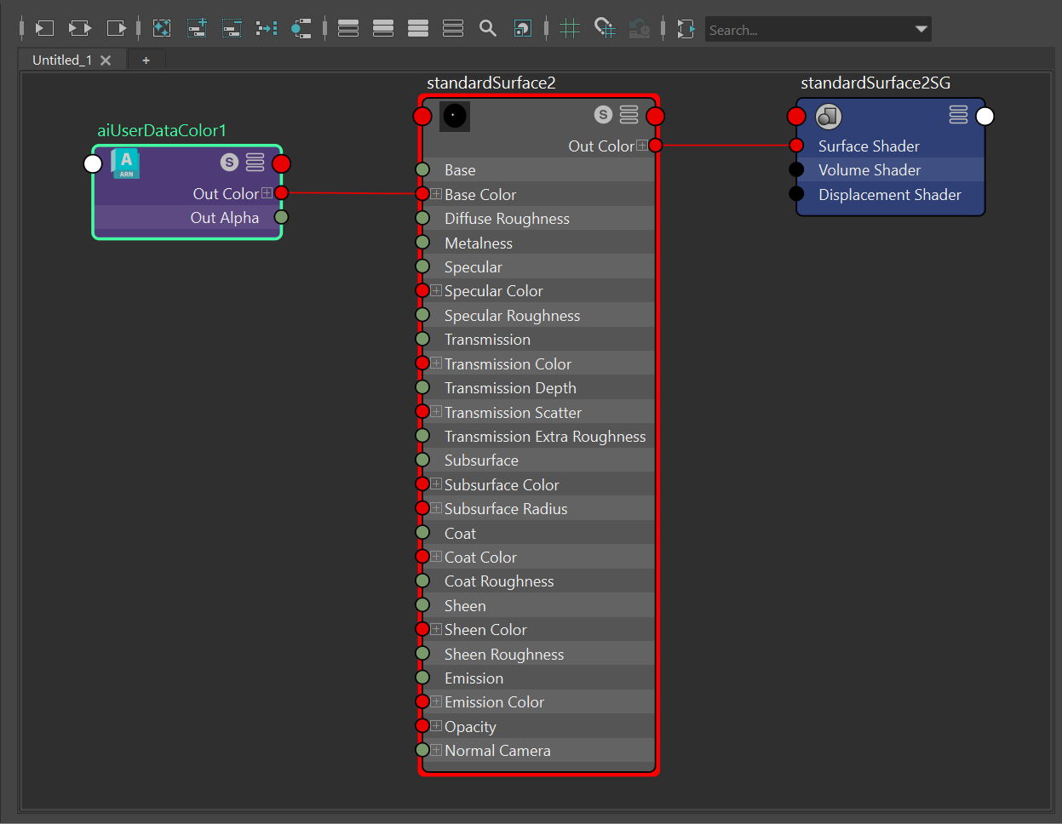The image size is (1062, 824).
Task: Expand the Emission Color attribute
Action: coord(436,702)
